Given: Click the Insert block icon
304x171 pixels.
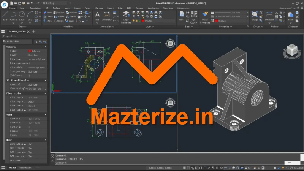Looking at the screenshot, I should click(181, 16).
